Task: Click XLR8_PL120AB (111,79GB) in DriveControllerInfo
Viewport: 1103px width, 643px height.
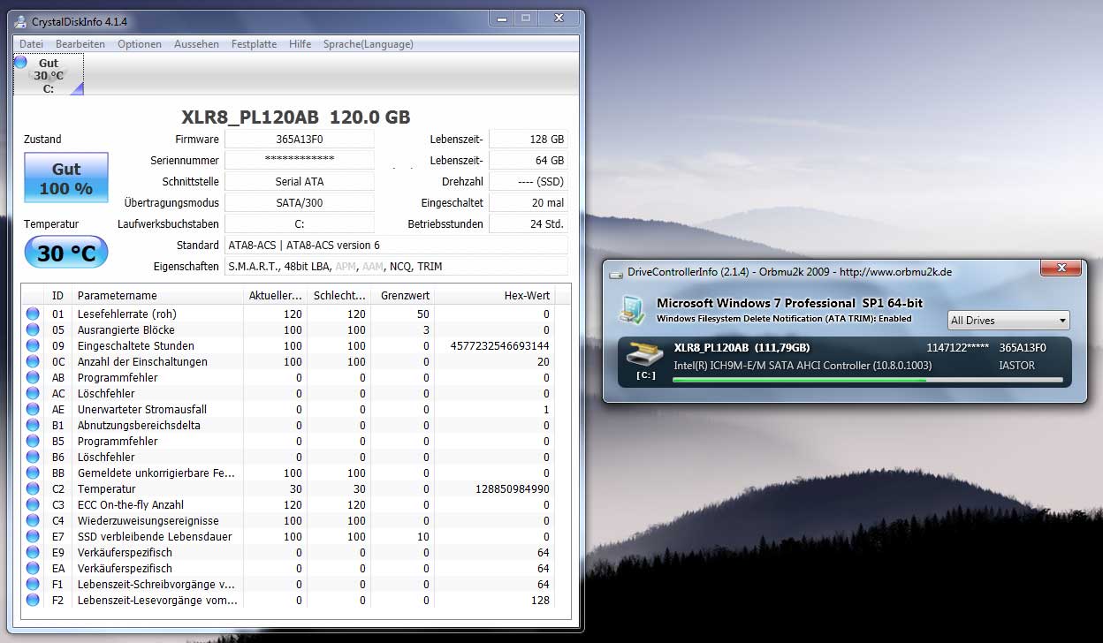Action: [x=742, y=348]
